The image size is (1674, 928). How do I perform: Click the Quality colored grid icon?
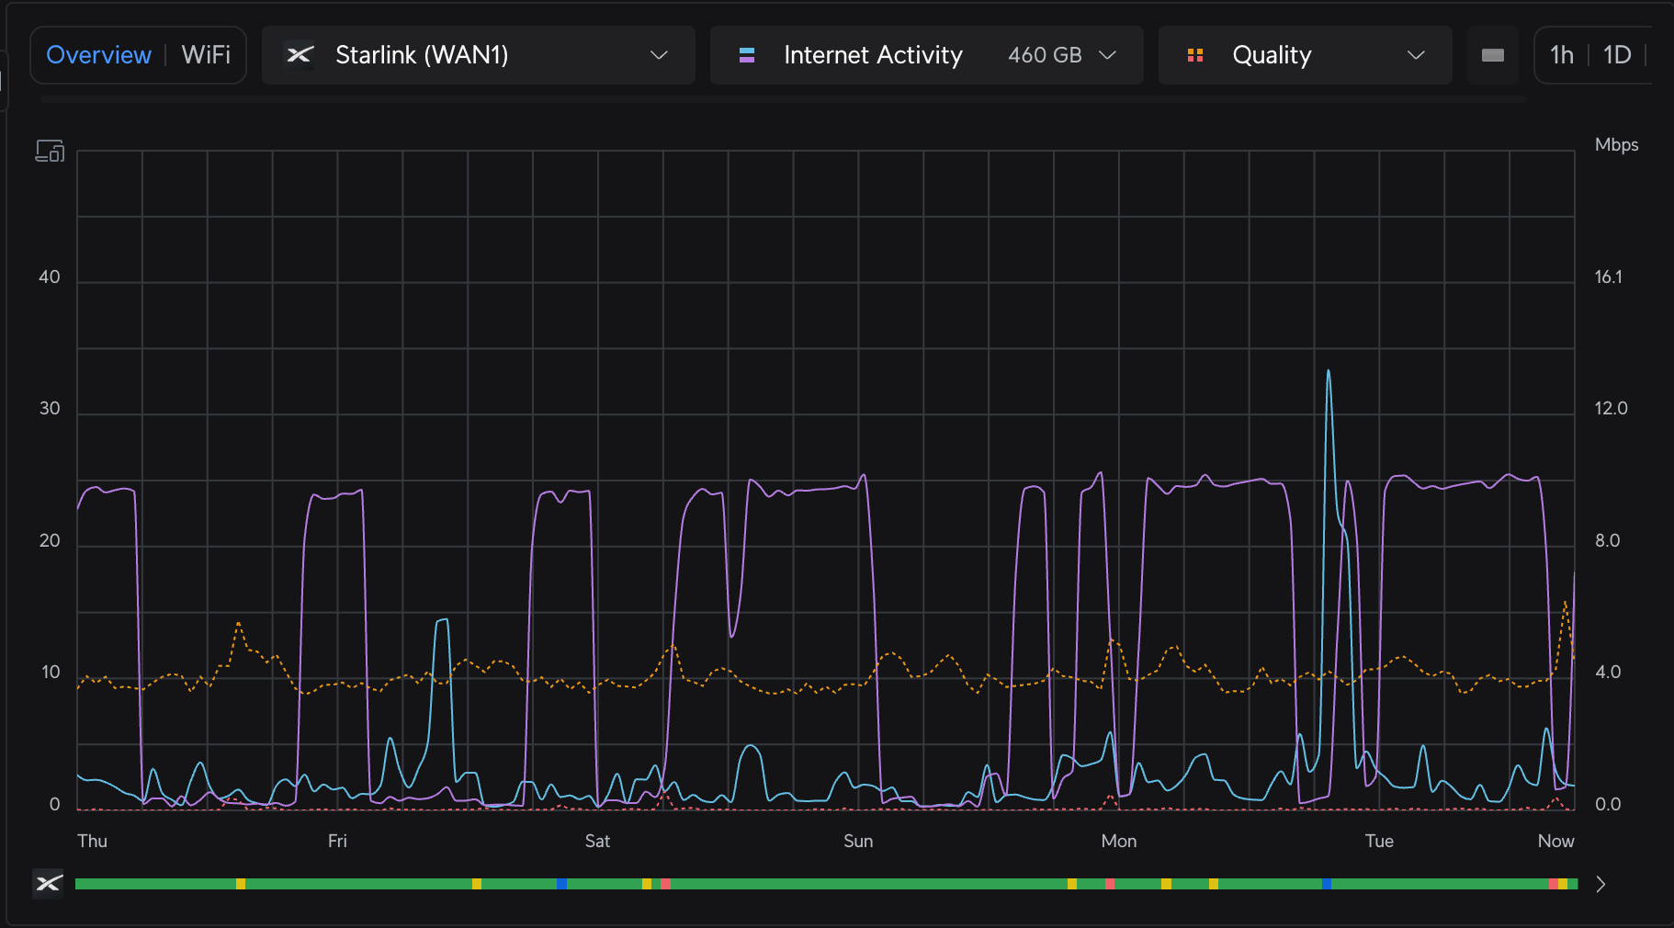pos(1195,55)
